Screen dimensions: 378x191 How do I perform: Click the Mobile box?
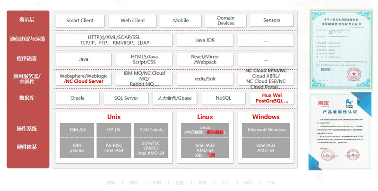point(180,21)
